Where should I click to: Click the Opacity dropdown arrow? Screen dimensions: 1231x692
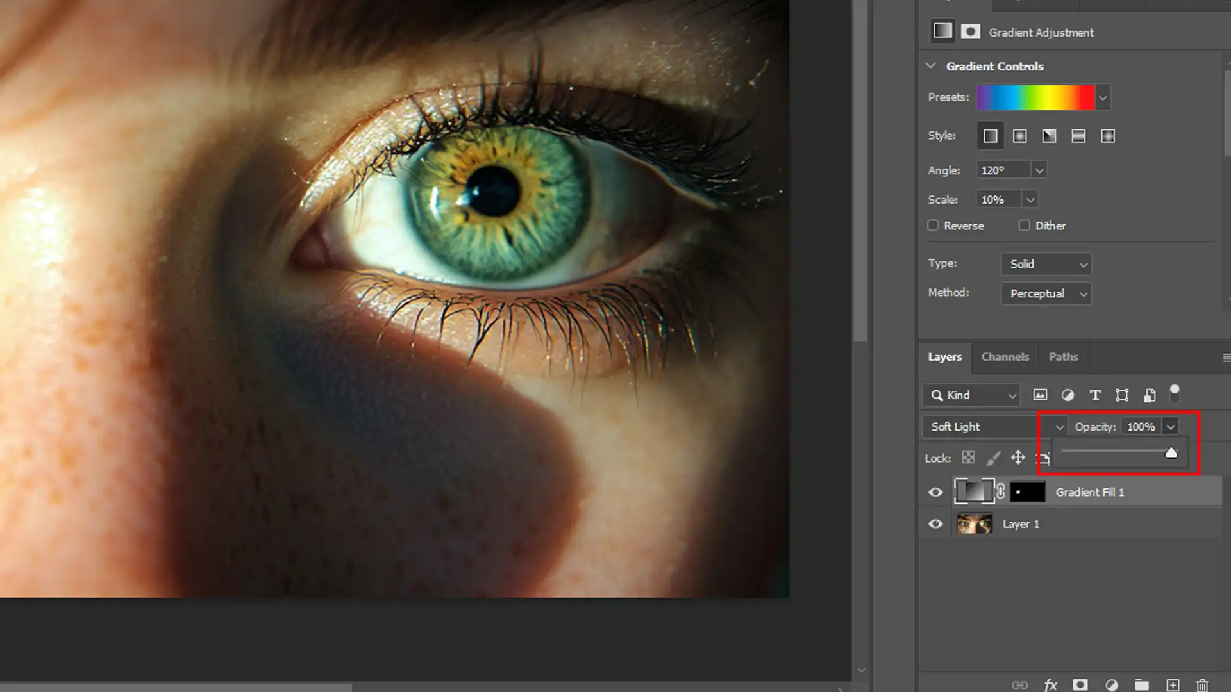pos(1170,427)
